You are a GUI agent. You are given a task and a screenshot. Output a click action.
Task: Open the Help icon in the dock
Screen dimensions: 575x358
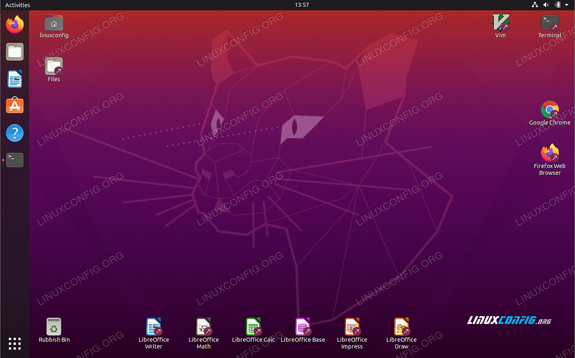15,133
